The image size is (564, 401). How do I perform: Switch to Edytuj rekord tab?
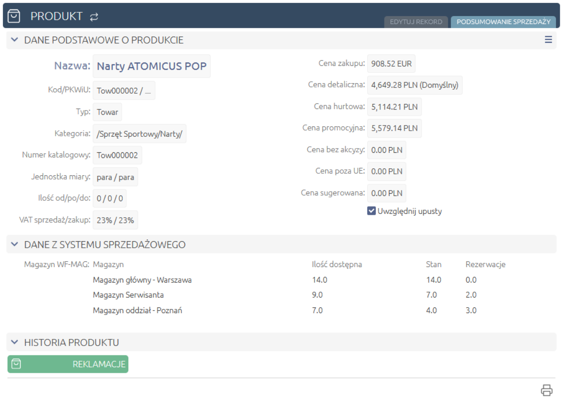(x=416, y=22)
